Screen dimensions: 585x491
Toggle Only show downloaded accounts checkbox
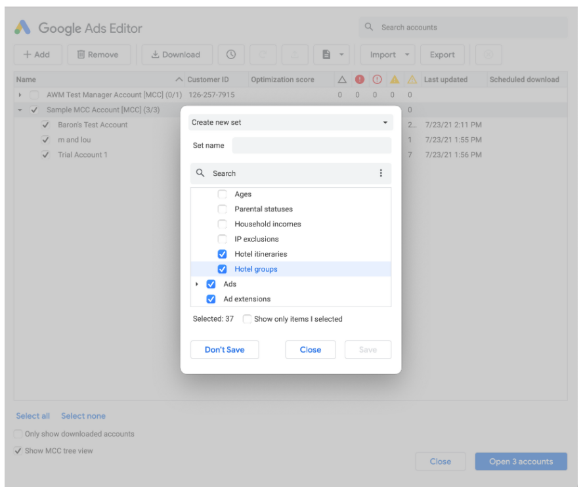pos(18,433)
